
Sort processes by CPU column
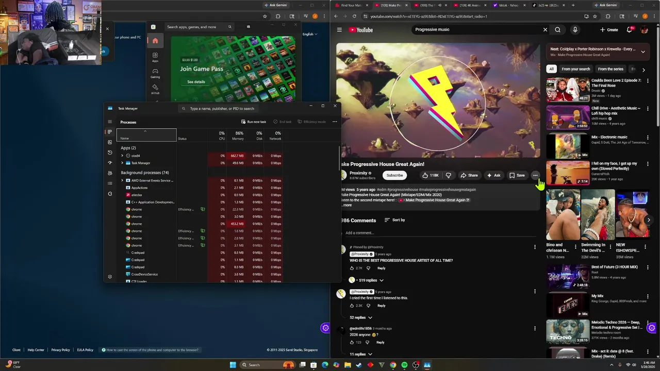point(221,136)
